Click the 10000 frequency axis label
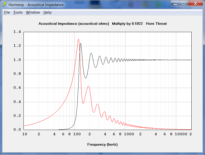The image size is (205, 155). 181,134
